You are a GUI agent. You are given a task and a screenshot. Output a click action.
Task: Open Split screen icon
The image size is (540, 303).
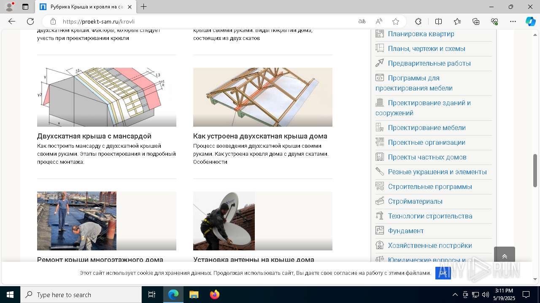[x=438, y=21]
